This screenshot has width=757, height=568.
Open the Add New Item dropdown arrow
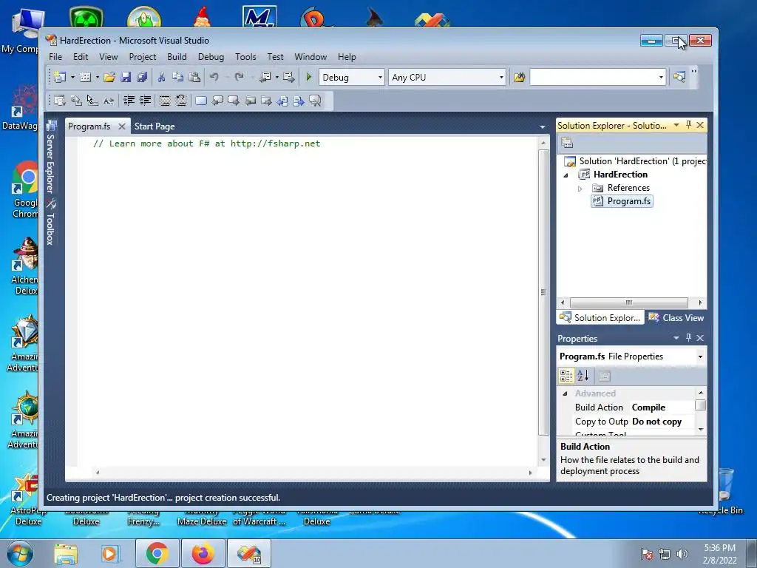pyautogui.click(x=97, y=77)
